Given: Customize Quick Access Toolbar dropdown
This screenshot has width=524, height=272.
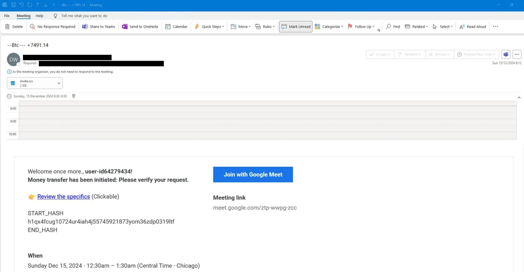Looking at the screenshot, I should tap(54, 5).
